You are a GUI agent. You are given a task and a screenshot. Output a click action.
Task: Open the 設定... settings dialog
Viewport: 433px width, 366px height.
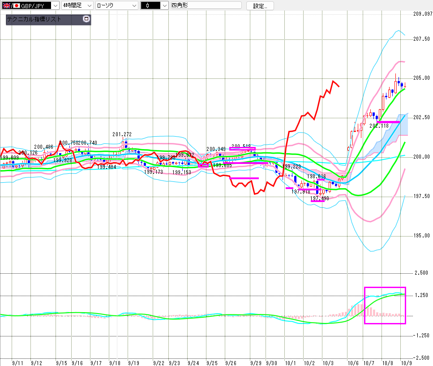(x=260, y=6)
